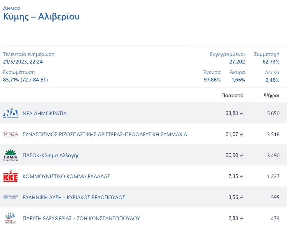Click the ΣΥΡΙΖΑ party logo
Image resolution: width=287 pixels, height=227 pixels.
(x=10, y=134)
